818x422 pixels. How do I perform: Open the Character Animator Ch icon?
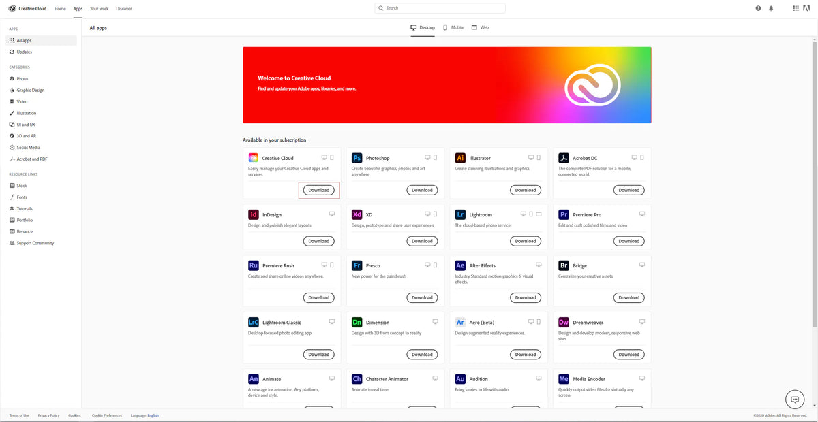(357, 379)
